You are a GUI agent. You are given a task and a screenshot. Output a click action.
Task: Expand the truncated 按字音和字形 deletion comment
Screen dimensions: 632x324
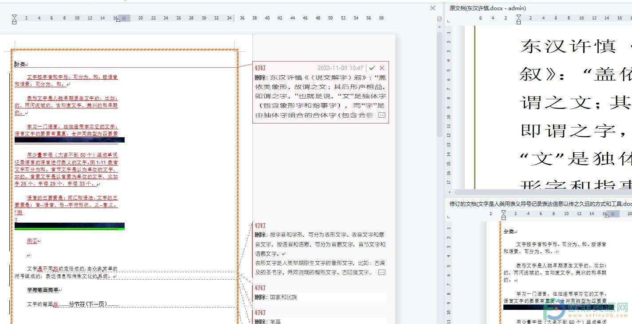click(x=381, y=272)
